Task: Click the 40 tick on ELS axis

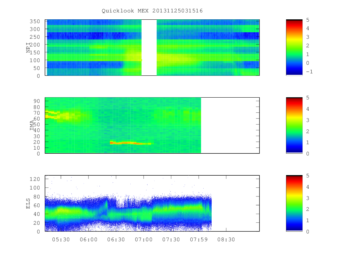Action: click(37, 214)
